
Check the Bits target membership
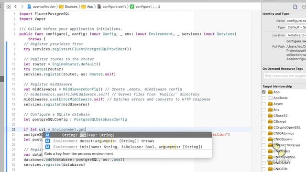264,109
